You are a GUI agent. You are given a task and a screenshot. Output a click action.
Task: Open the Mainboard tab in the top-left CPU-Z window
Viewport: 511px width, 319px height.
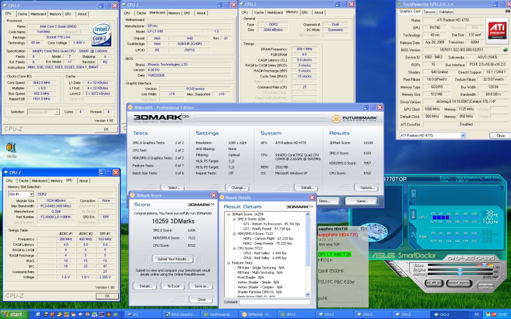[38, 14]
